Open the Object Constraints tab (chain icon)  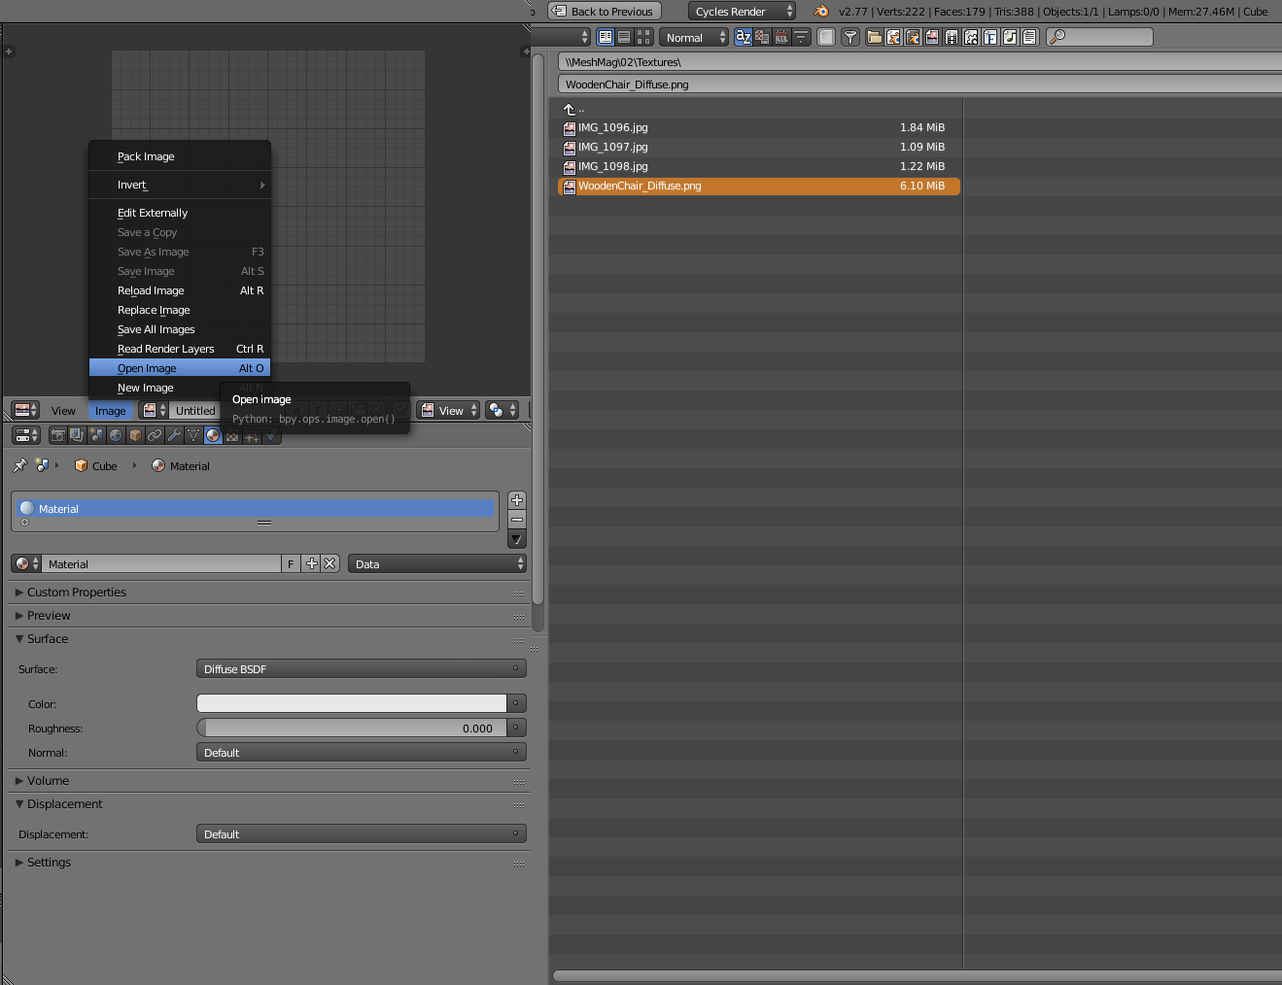(x=156, y=435)
